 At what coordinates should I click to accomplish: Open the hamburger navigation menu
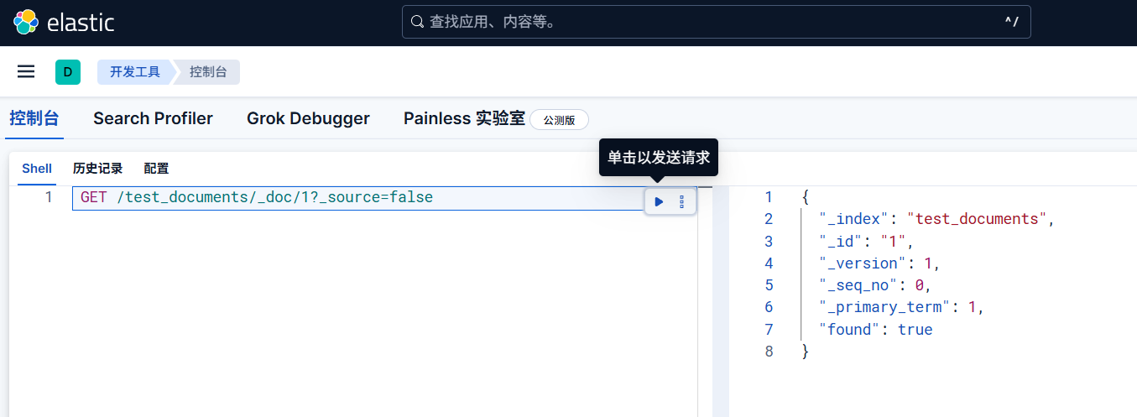click(x=26, y=72)
